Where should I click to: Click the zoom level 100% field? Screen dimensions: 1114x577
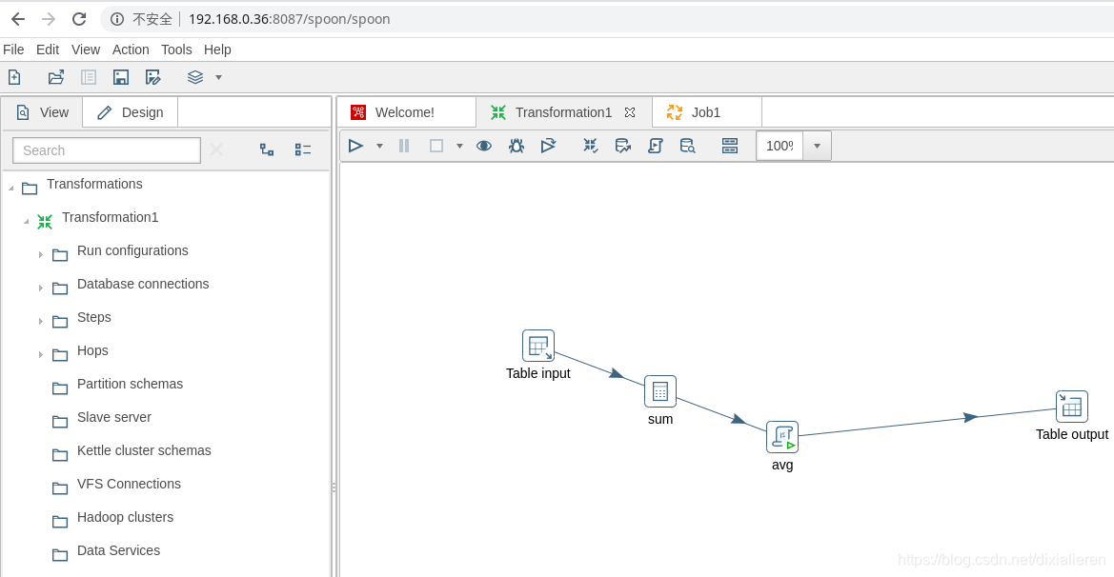pyautogui.click(x=780, y=146)
